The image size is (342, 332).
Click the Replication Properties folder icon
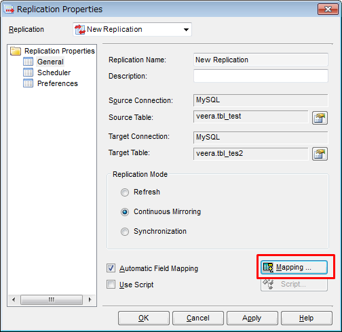(16, 51)
